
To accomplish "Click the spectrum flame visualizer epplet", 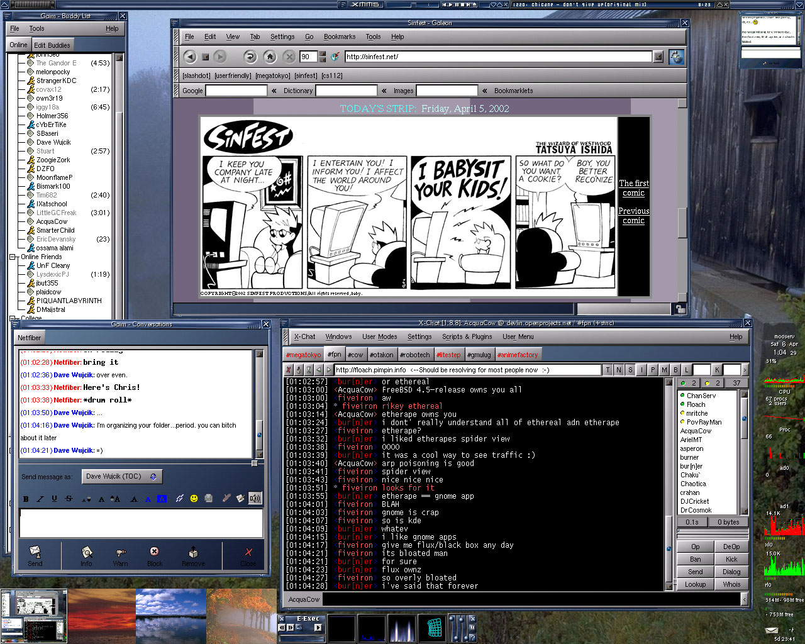I will pos(401,628).
